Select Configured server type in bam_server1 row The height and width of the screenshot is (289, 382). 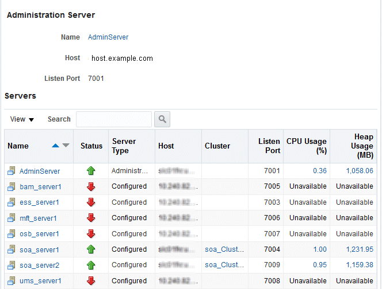tap(129, 186)
